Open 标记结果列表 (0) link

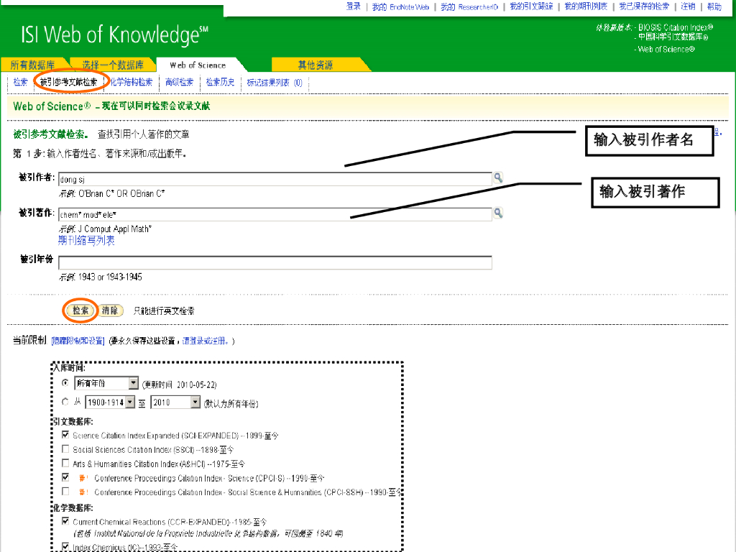coord(275,83)
